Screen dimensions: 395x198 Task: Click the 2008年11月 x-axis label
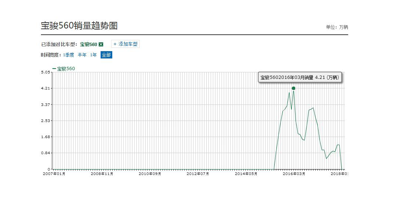pyautogui.click(x=102, y=174)
